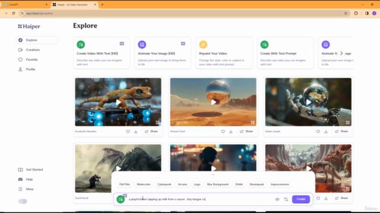Open a new browser tab
The height and width of the screenshot is (213, 380).
click(x=102, y=5)
